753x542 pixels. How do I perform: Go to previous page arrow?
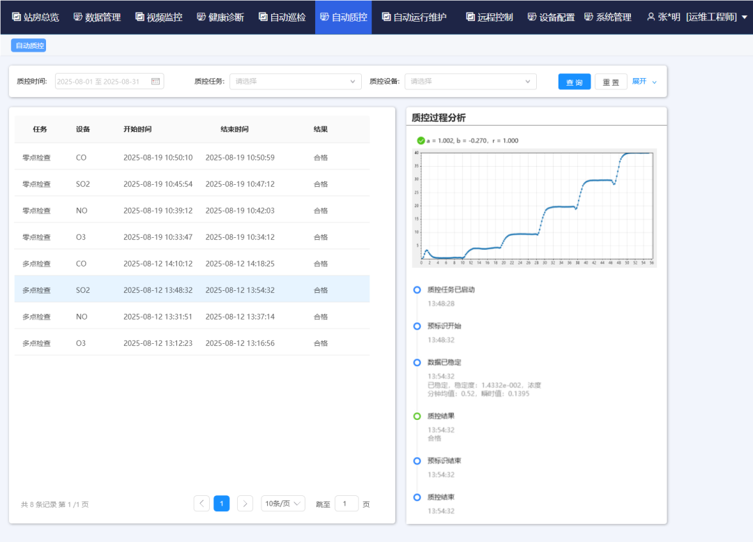pos(201,504)
